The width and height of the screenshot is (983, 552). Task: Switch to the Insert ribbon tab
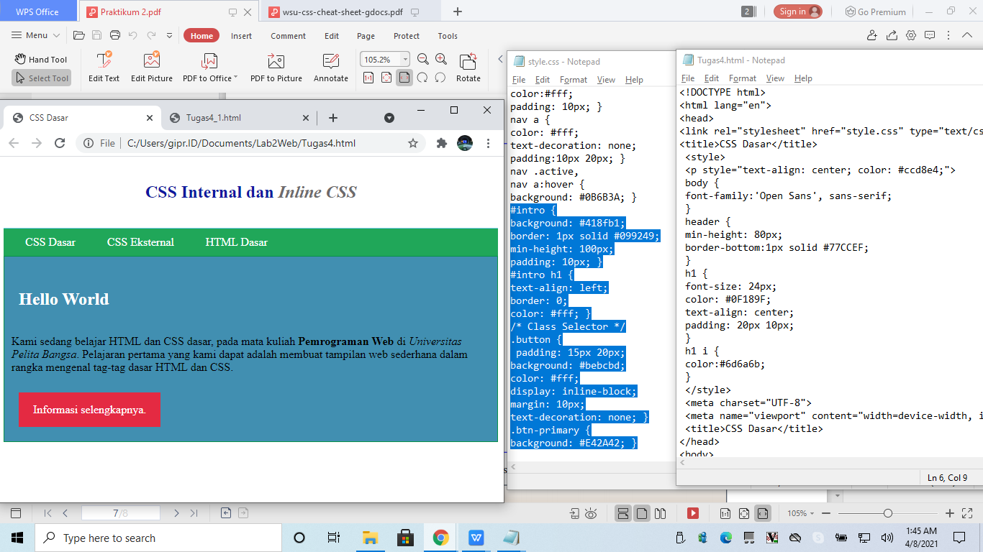(x=241, y=34)
